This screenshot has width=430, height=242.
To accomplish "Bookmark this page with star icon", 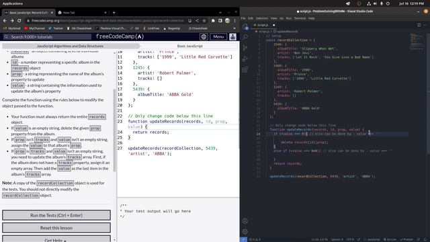I will (x=204, y=21).
